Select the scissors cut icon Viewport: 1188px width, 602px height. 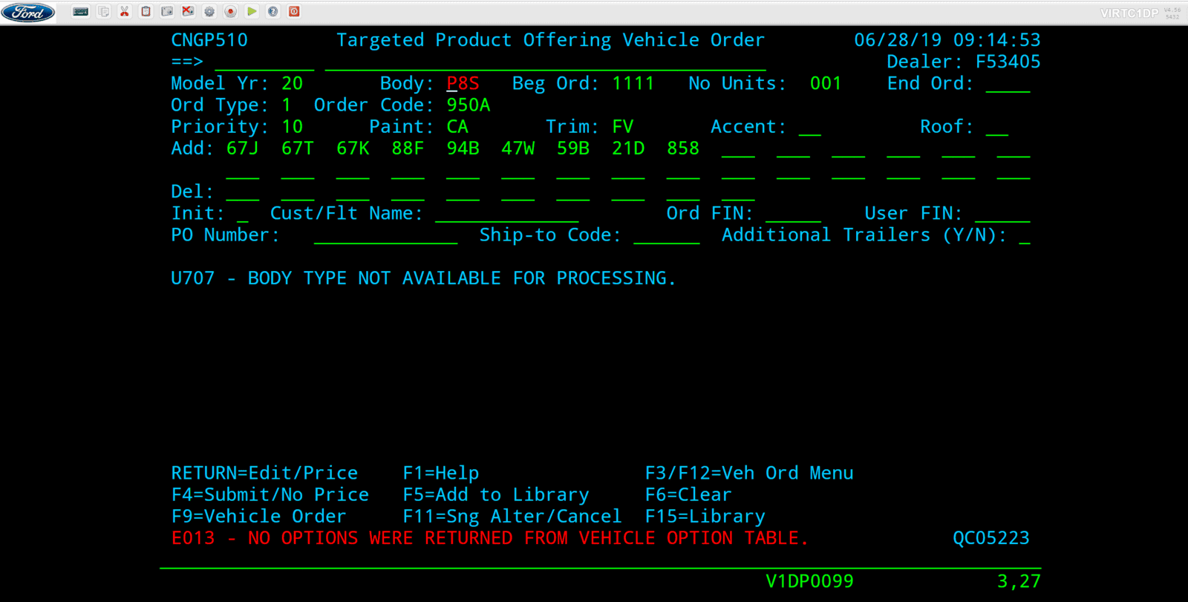[x=125, y=12]
